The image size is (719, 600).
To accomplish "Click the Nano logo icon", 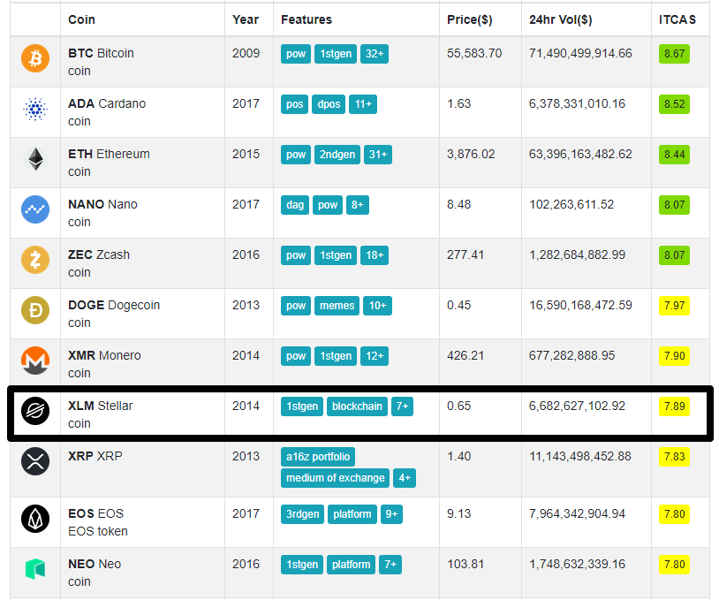I will 35,209.
